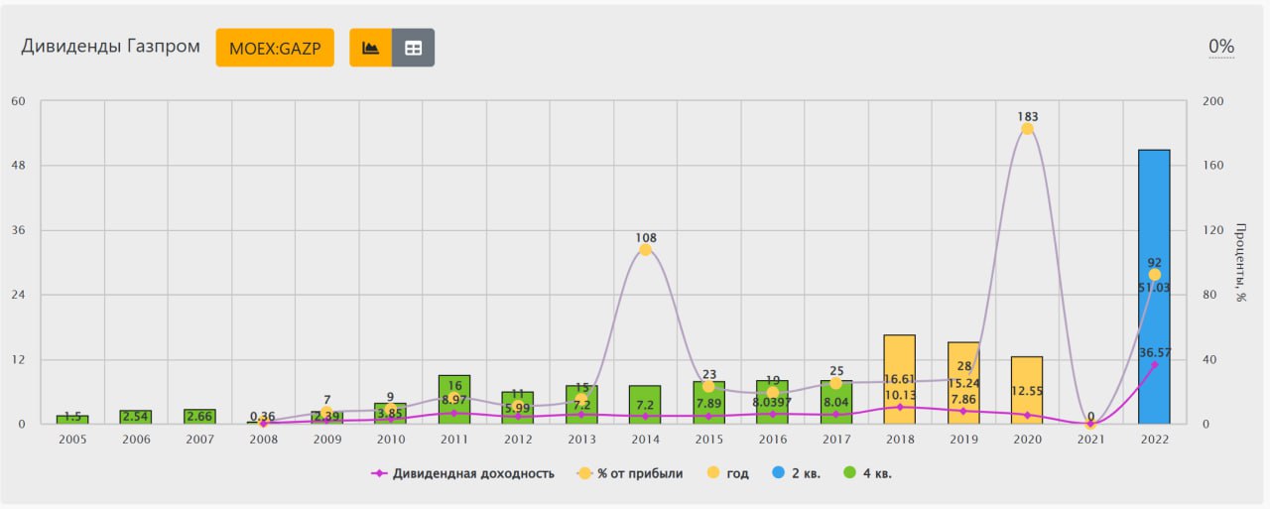
Task: Click the green 2016 dividend bar
Action: tap(772, 402)
